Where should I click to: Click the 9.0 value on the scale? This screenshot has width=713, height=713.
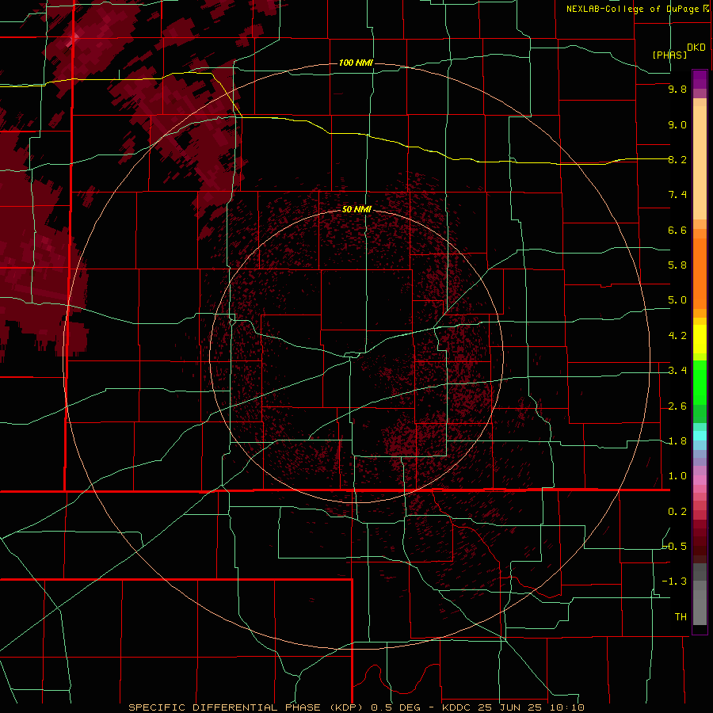pyautogui.click(x=677, y=124)
